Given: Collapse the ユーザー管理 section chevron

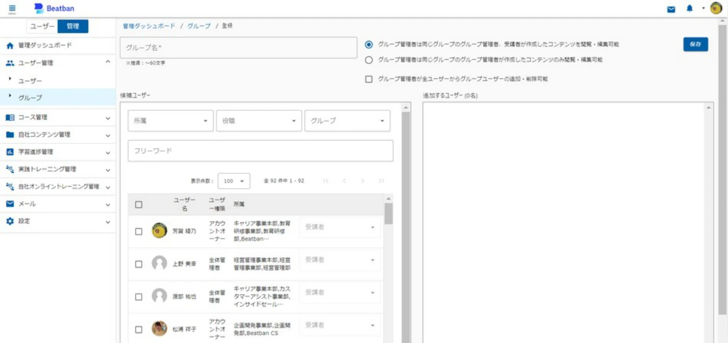Looking at the screenshot, I should tap(108, 63).
